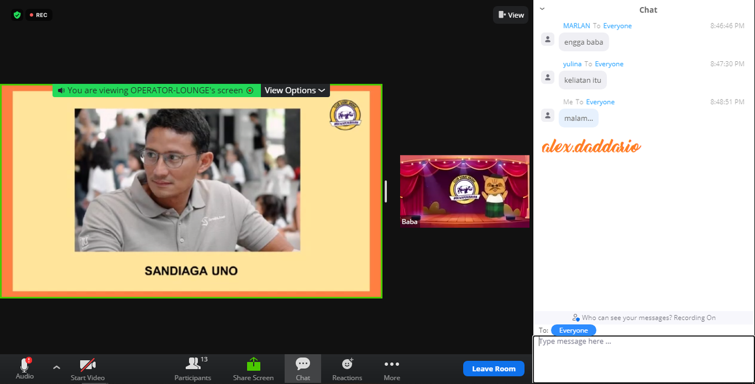Click Everyone recipient in yulina's message
Screen dimensions: 755x384
(609, 64)
